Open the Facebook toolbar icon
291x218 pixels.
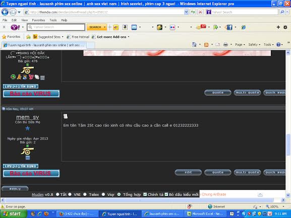(x=229, y=27)
